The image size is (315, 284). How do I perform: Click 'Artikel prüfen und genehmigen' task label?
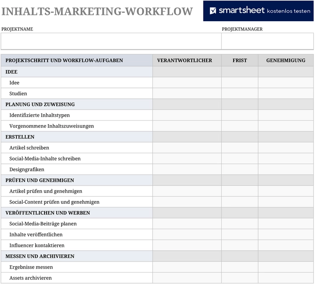click(x=46, y=191)
